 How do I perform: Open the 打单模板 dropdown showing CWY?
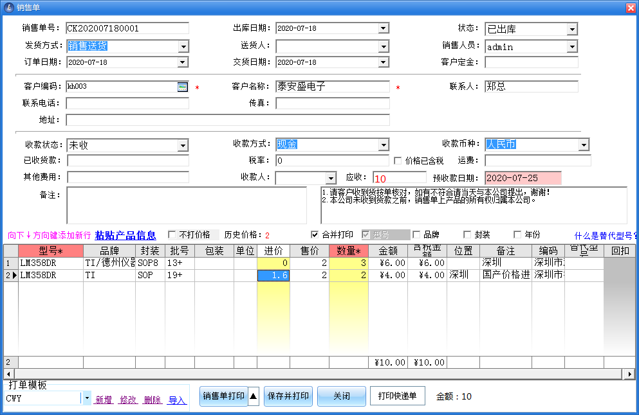86,398
